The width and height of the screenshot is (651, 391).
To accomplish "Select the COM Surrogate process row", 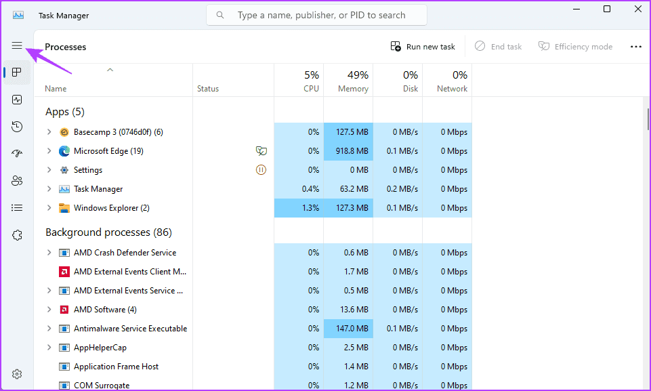I will coord(253,386).
